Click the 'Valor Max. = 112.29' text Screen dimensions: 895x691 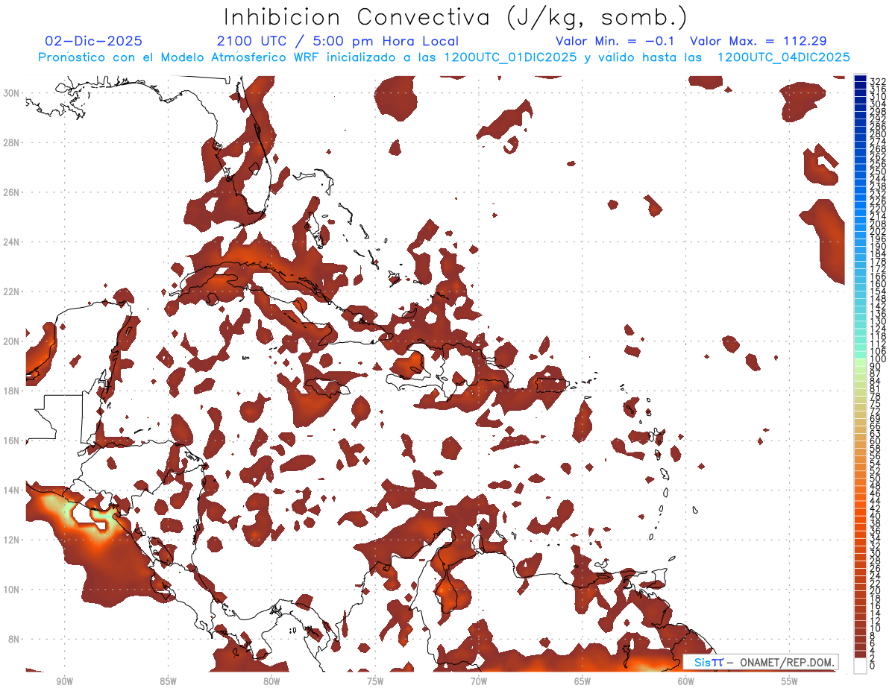click(x=759, y=41)
